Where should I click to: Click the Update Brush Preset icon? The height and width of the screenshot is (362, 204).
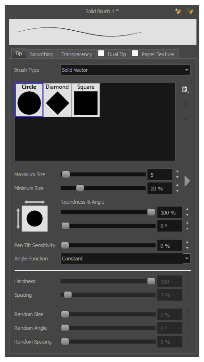[190, 11]
